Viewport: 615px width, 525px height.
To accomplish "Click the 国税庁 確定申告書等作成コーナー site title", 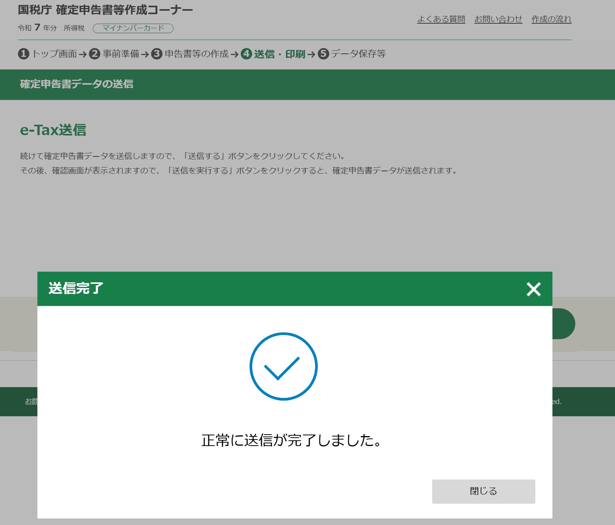I will coord(105,10).
